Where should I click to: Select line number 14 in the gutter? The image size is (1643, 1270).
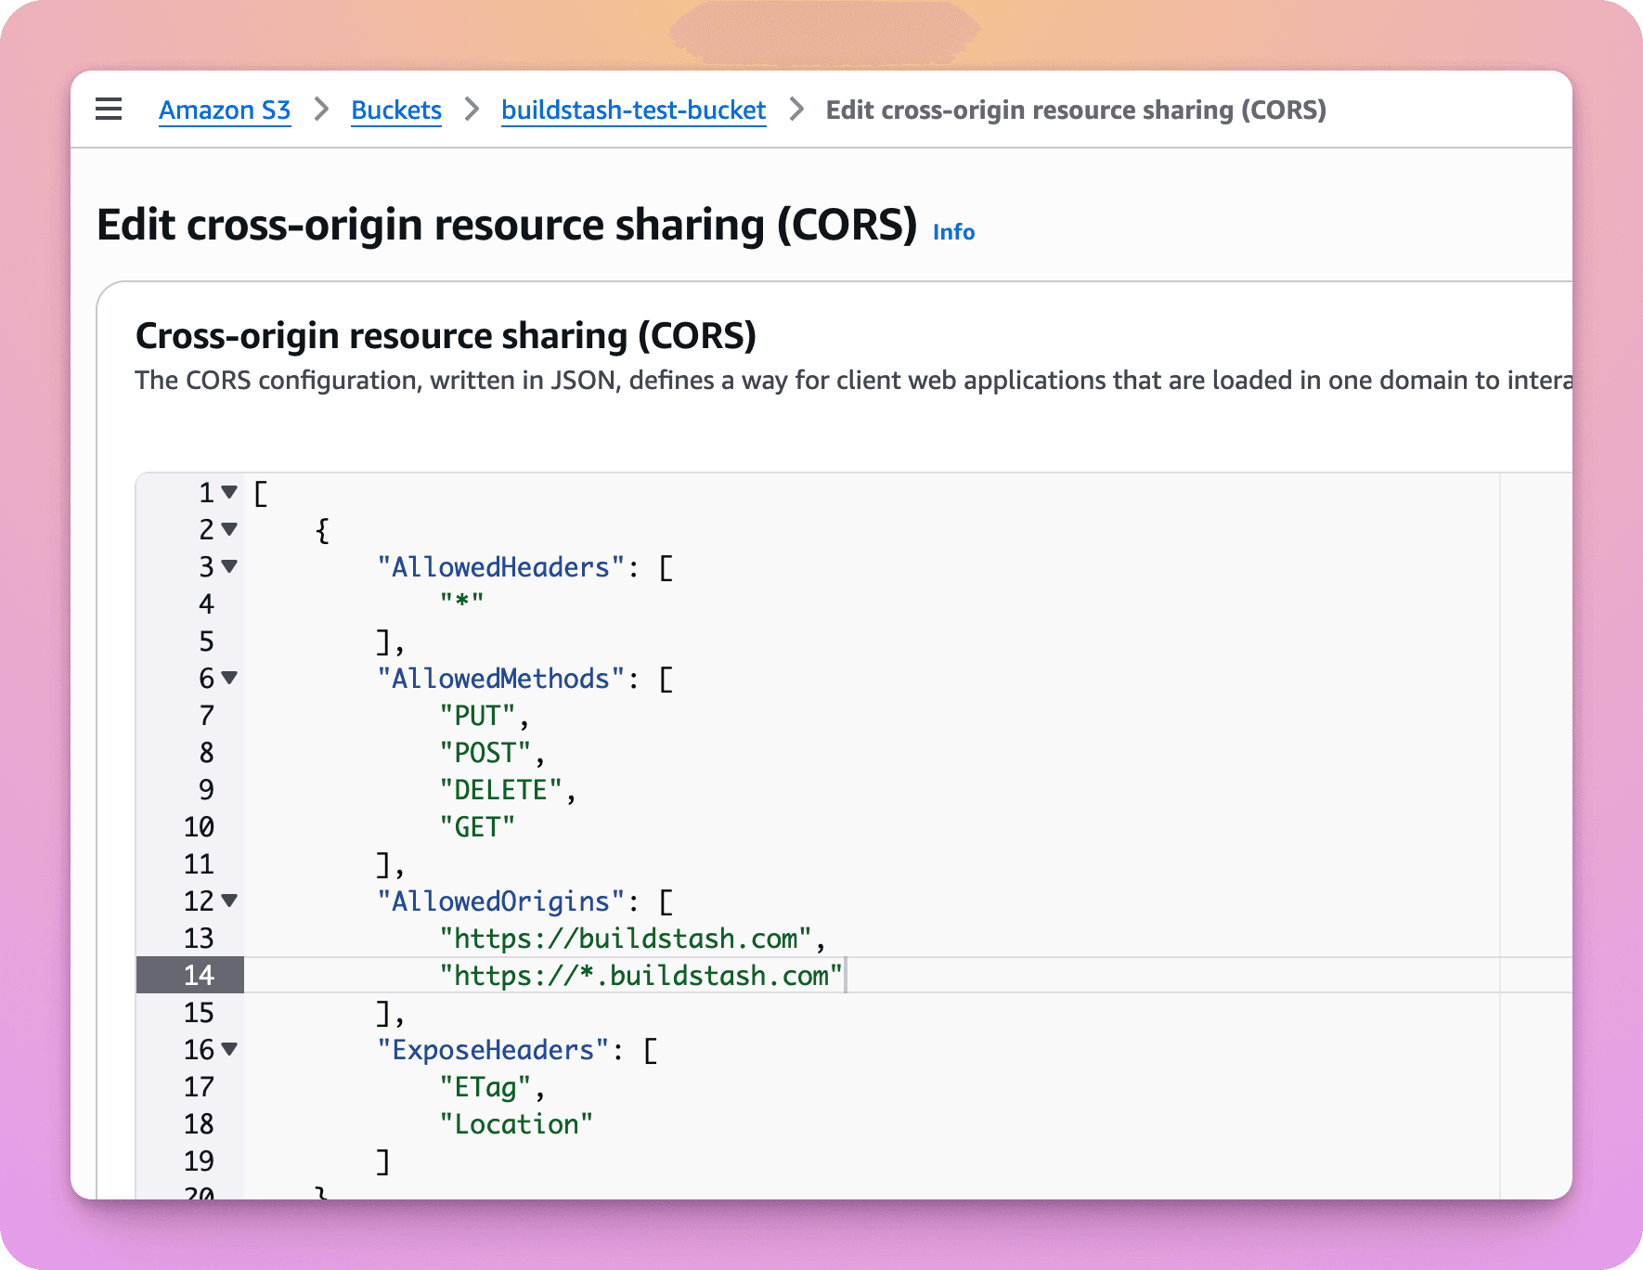tap(199, 976)
